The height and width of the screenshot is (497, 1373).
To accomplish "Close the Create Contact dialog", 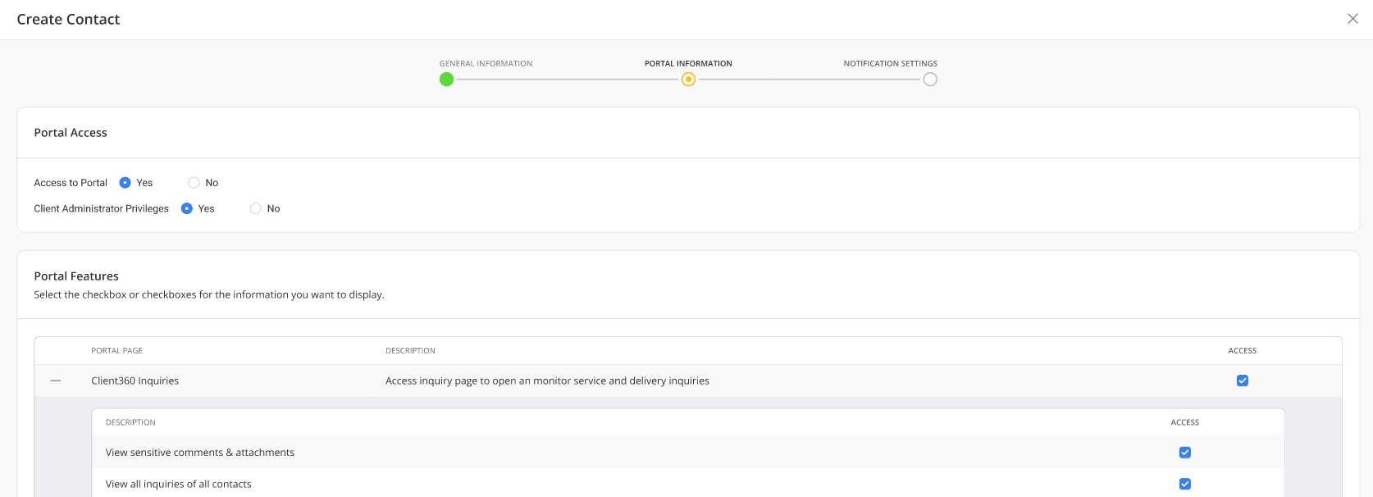I will (x=1352, y=19).
